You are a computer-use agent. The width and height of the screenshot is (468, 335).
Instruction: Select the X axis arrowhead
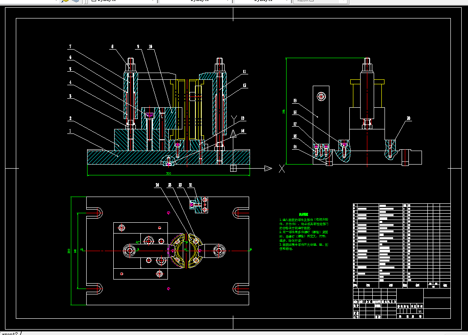pos(269,169)
